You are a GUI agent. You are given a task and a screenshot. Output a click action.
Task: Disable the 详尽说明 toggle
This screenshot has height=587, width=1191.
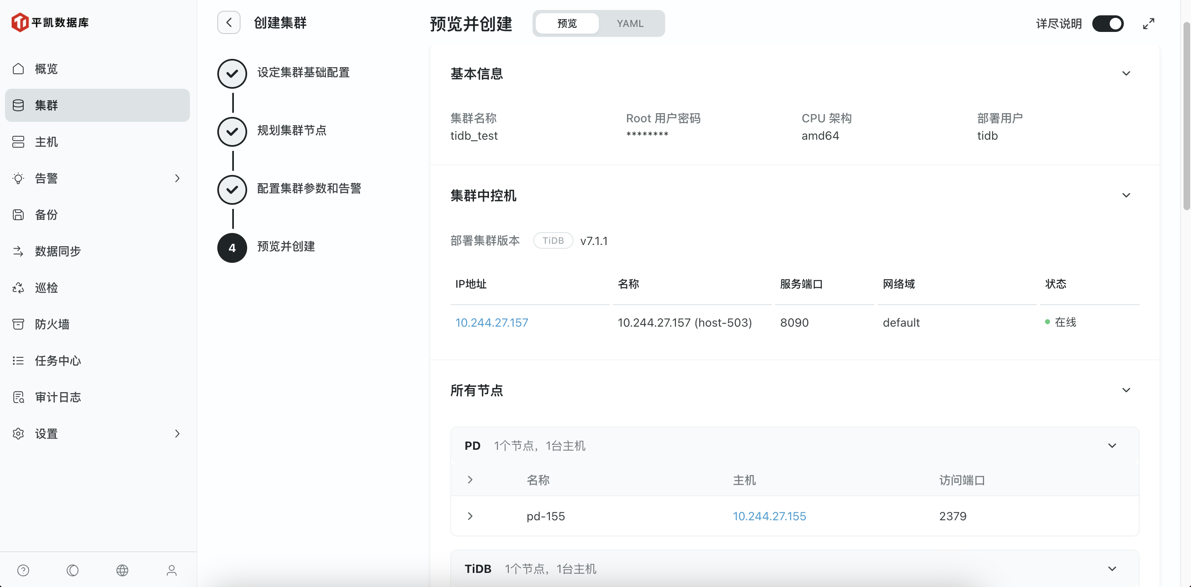1108,23
